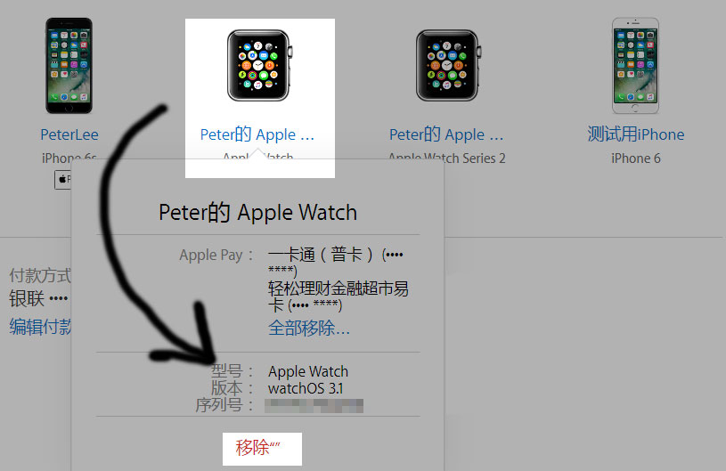Open the PeterLee device name link
The width and height of the screenshot is (726, 471).
(69, 134)
